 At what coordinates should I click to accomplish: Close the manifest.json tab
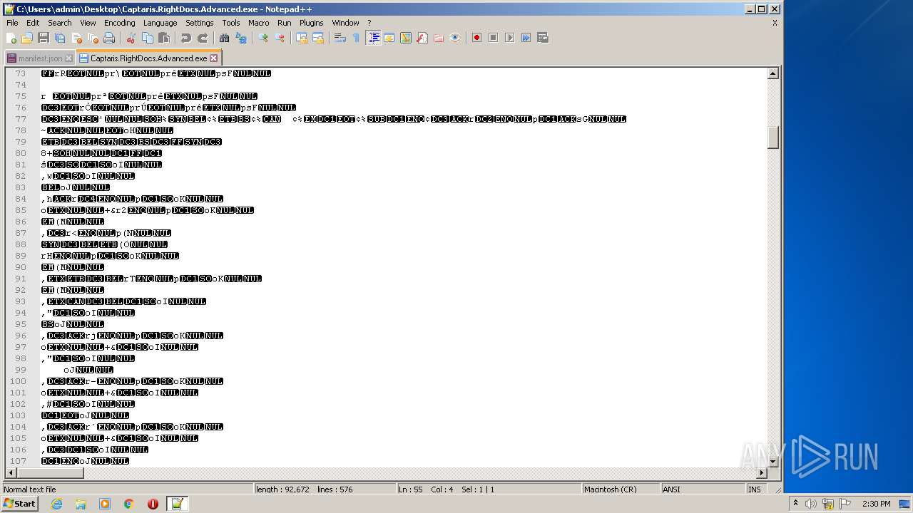tap(68, 58)
